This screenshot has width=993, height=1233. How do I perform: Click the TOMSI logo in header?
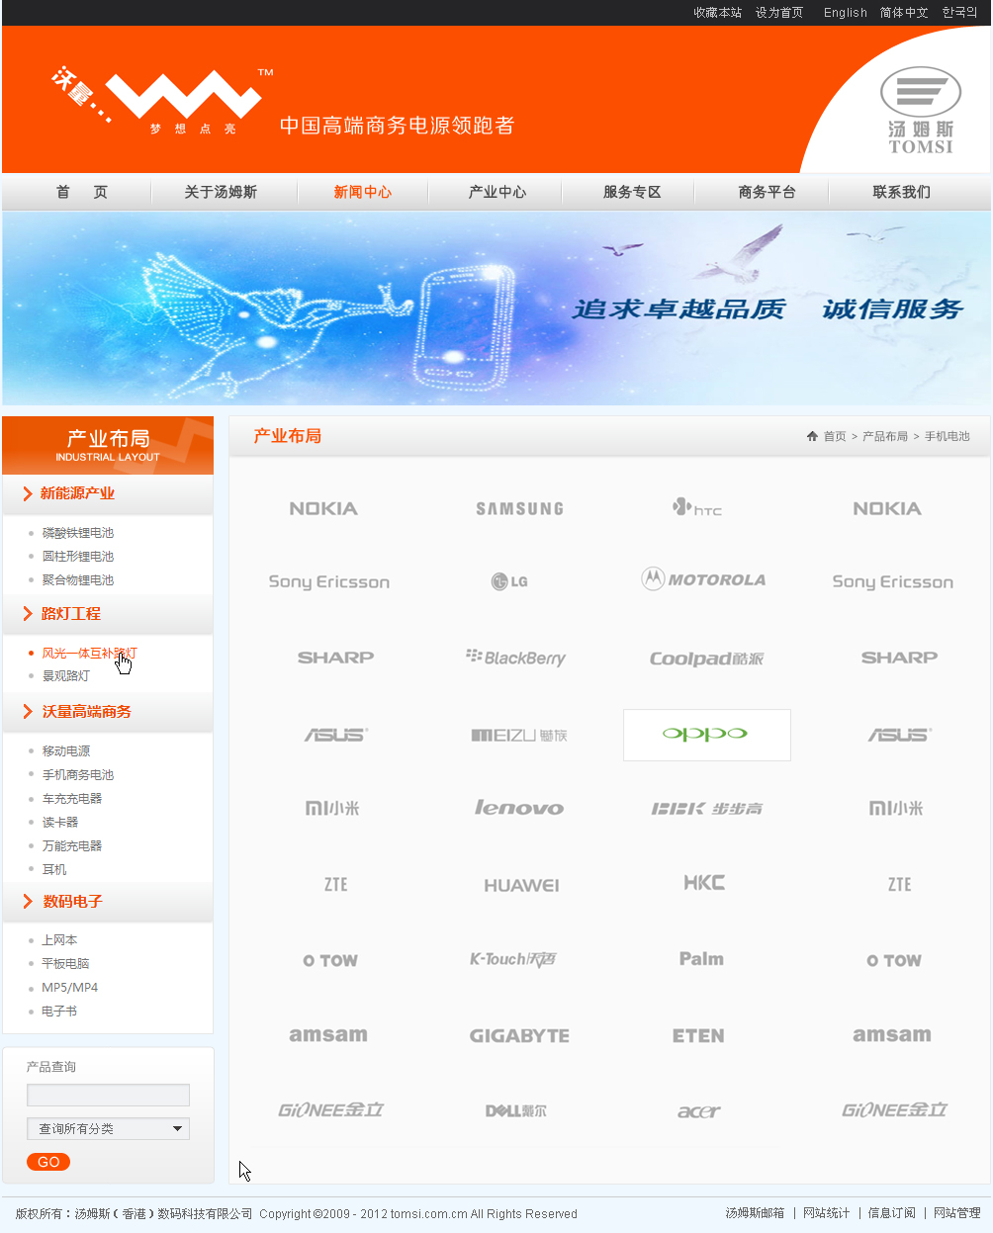coord(920,111)
